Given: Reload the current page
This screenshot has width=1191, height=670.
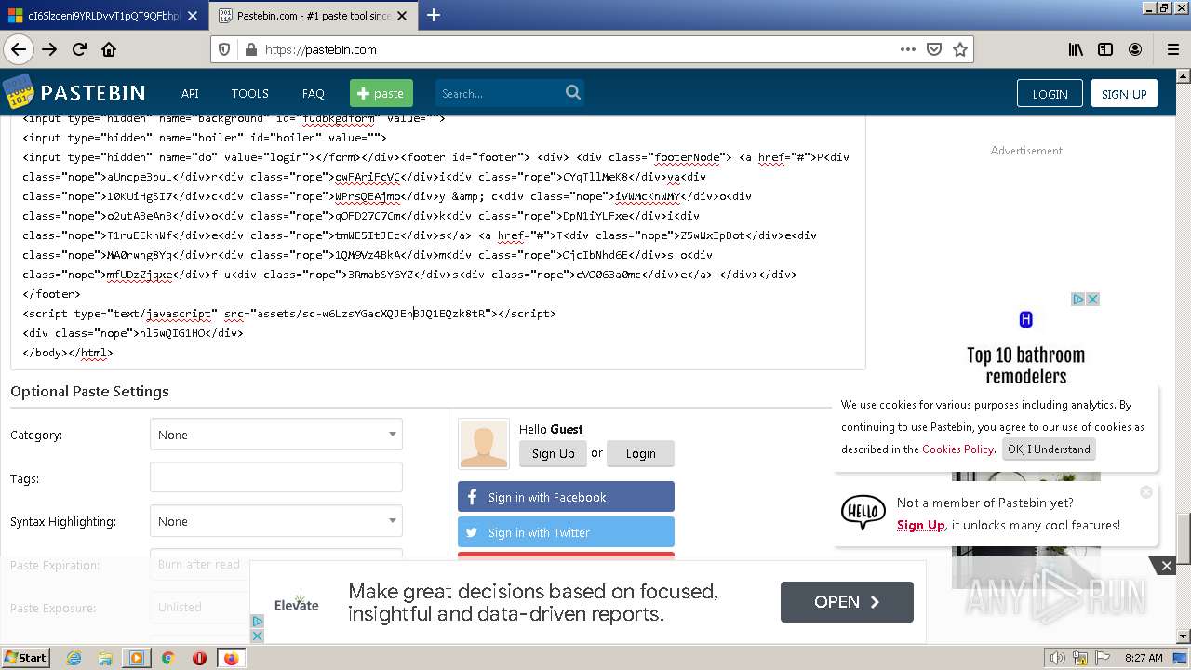Looking at the screenshot, I should (x=79, y=49).
